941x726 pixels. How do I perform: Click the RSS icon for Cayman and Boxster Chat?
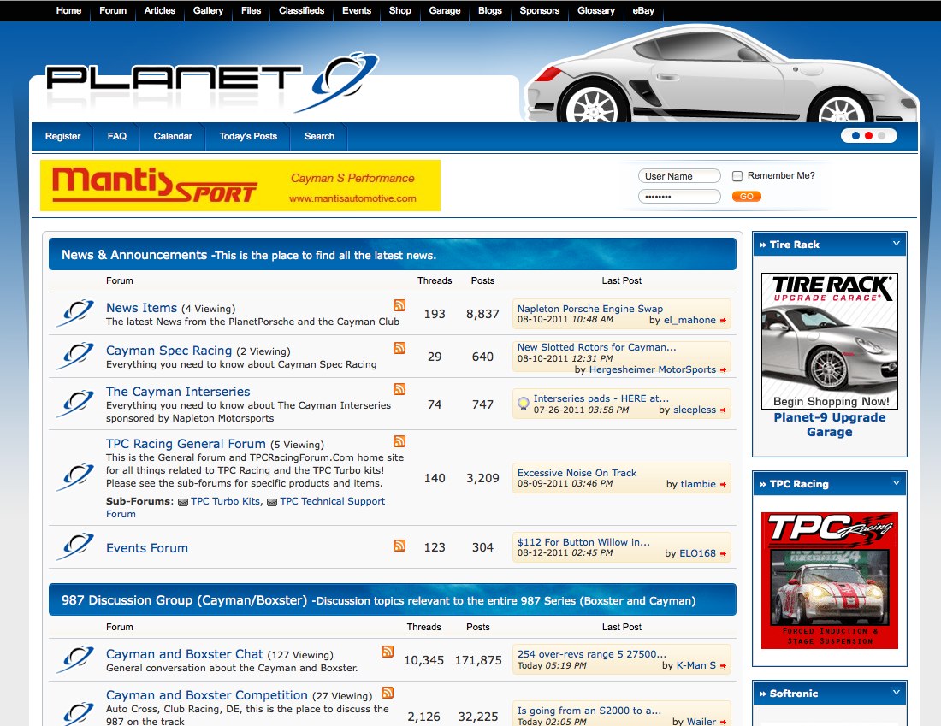tap(388, 652)
